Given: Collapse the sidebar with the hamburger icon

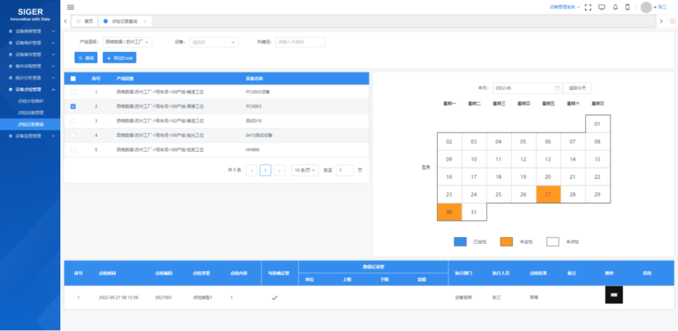Looking at the screenshot, I should click(70, 7).
